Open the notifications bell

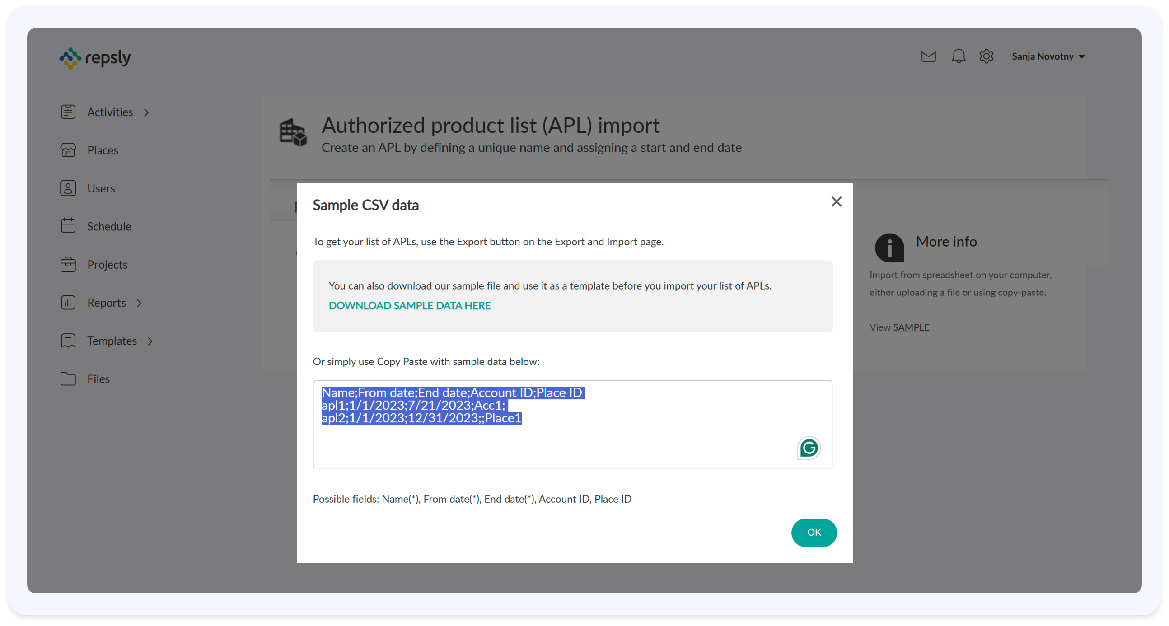pos(959,56)
